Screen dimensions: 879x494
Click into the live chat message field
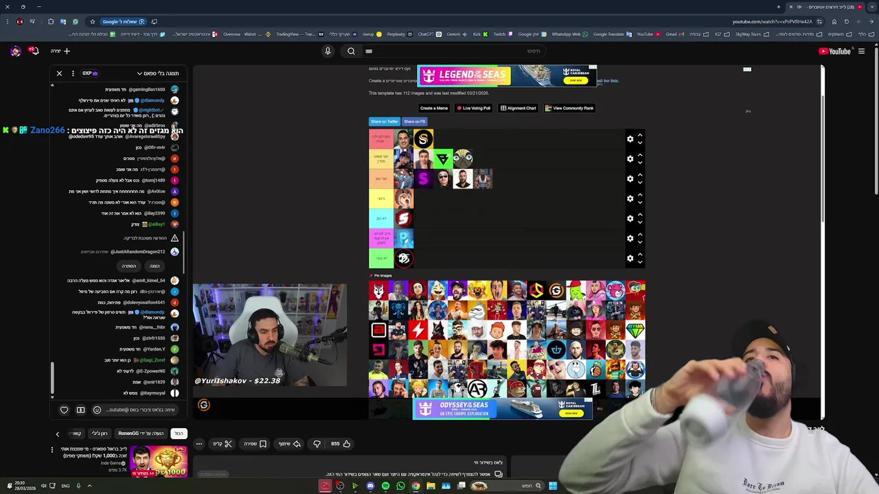tap(141, 410)
